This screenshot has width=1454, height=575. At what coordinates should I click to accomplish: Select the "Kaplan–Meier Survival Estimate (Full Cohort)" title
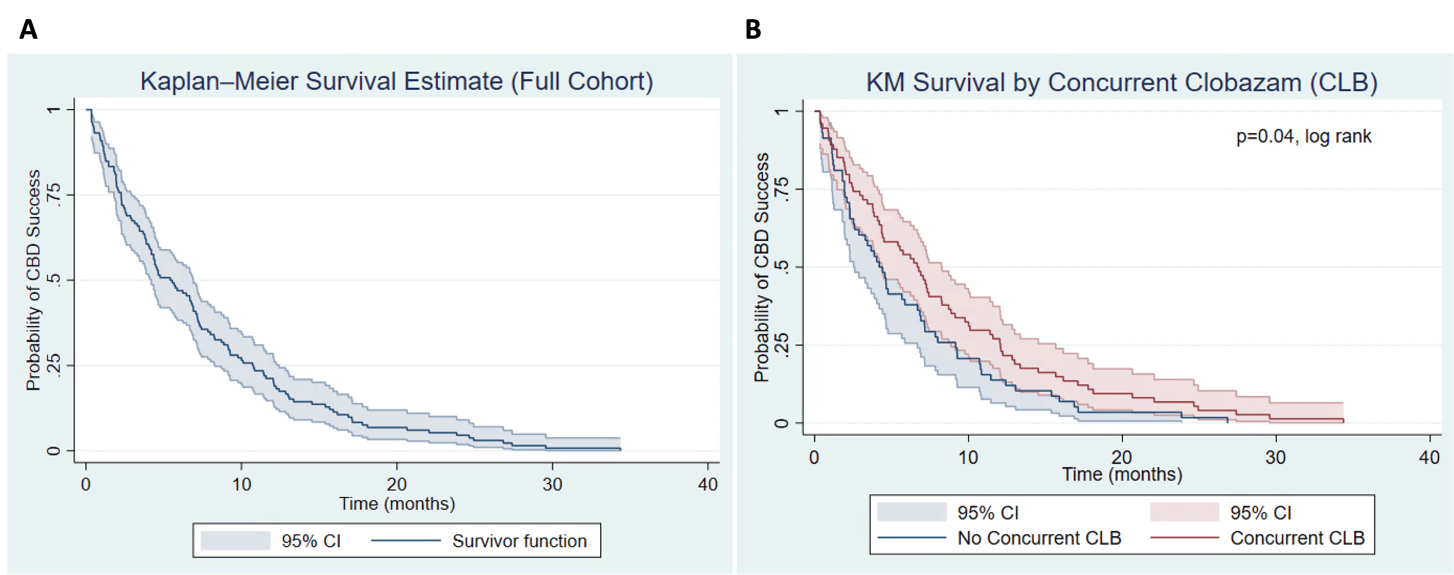(396, 81)
